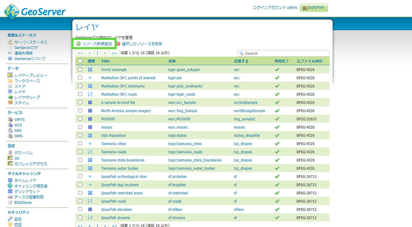The image size is (412, 227).
Task: Click the EPSG:32633 SRS cell
Action: pyautogui.click(x=307, y=119)
